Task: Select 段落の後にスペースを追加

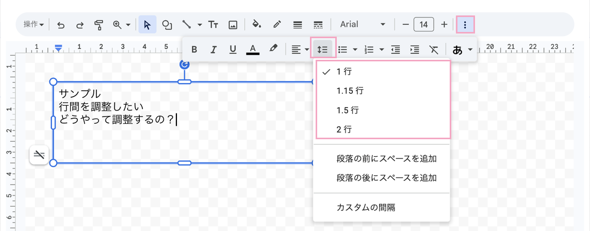Action: [x=382, y=177]
